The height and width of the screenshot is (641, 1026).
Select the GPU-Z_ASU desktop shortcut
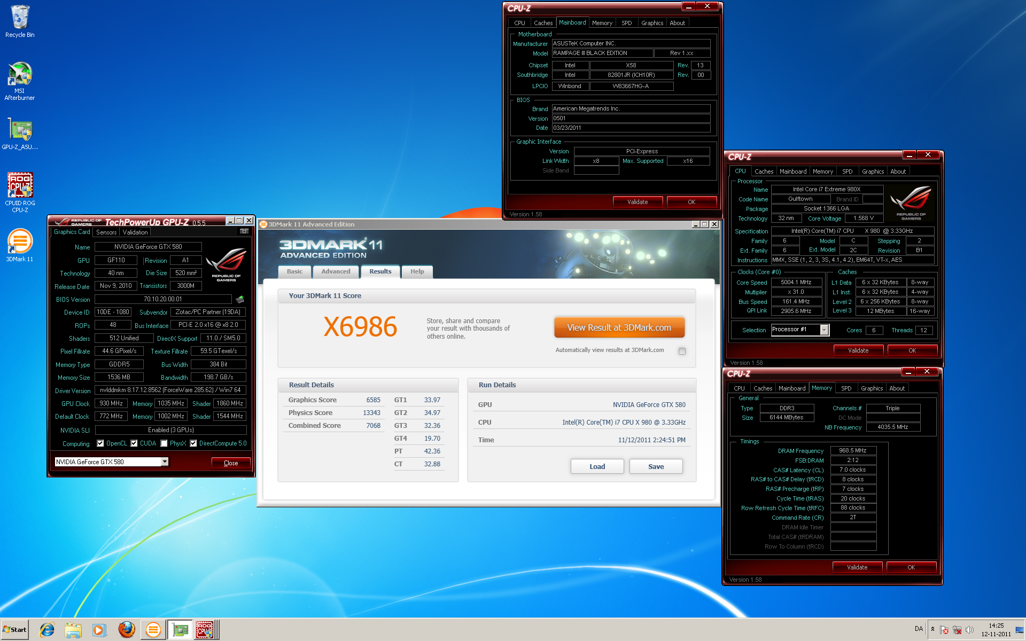tap(20, 134)
